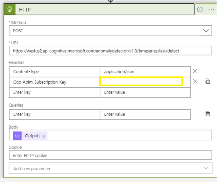Delete the Content-Type header row

(195, 71)
